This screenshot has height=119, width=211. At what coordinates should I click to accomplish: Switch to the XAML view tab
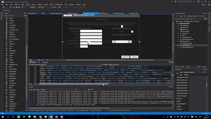pyautogui.click(x=45, y=62)
